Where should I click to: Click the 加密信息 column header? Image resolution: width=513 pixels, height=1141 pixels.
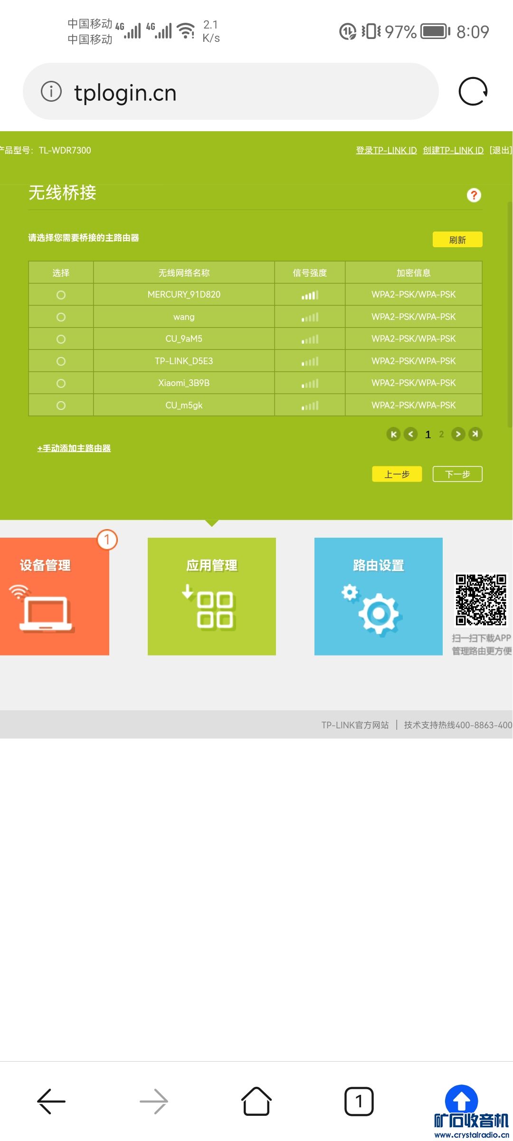pos(413,272)
